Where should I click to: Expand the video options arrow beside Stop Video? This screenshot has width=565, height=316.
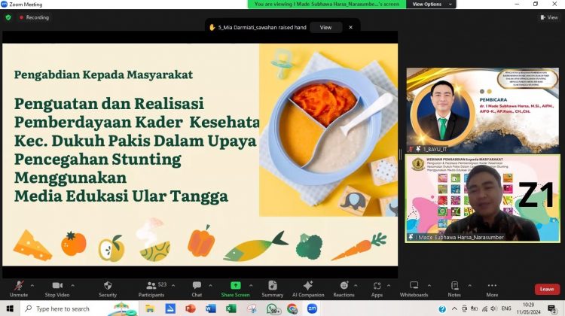click(73, 285)
